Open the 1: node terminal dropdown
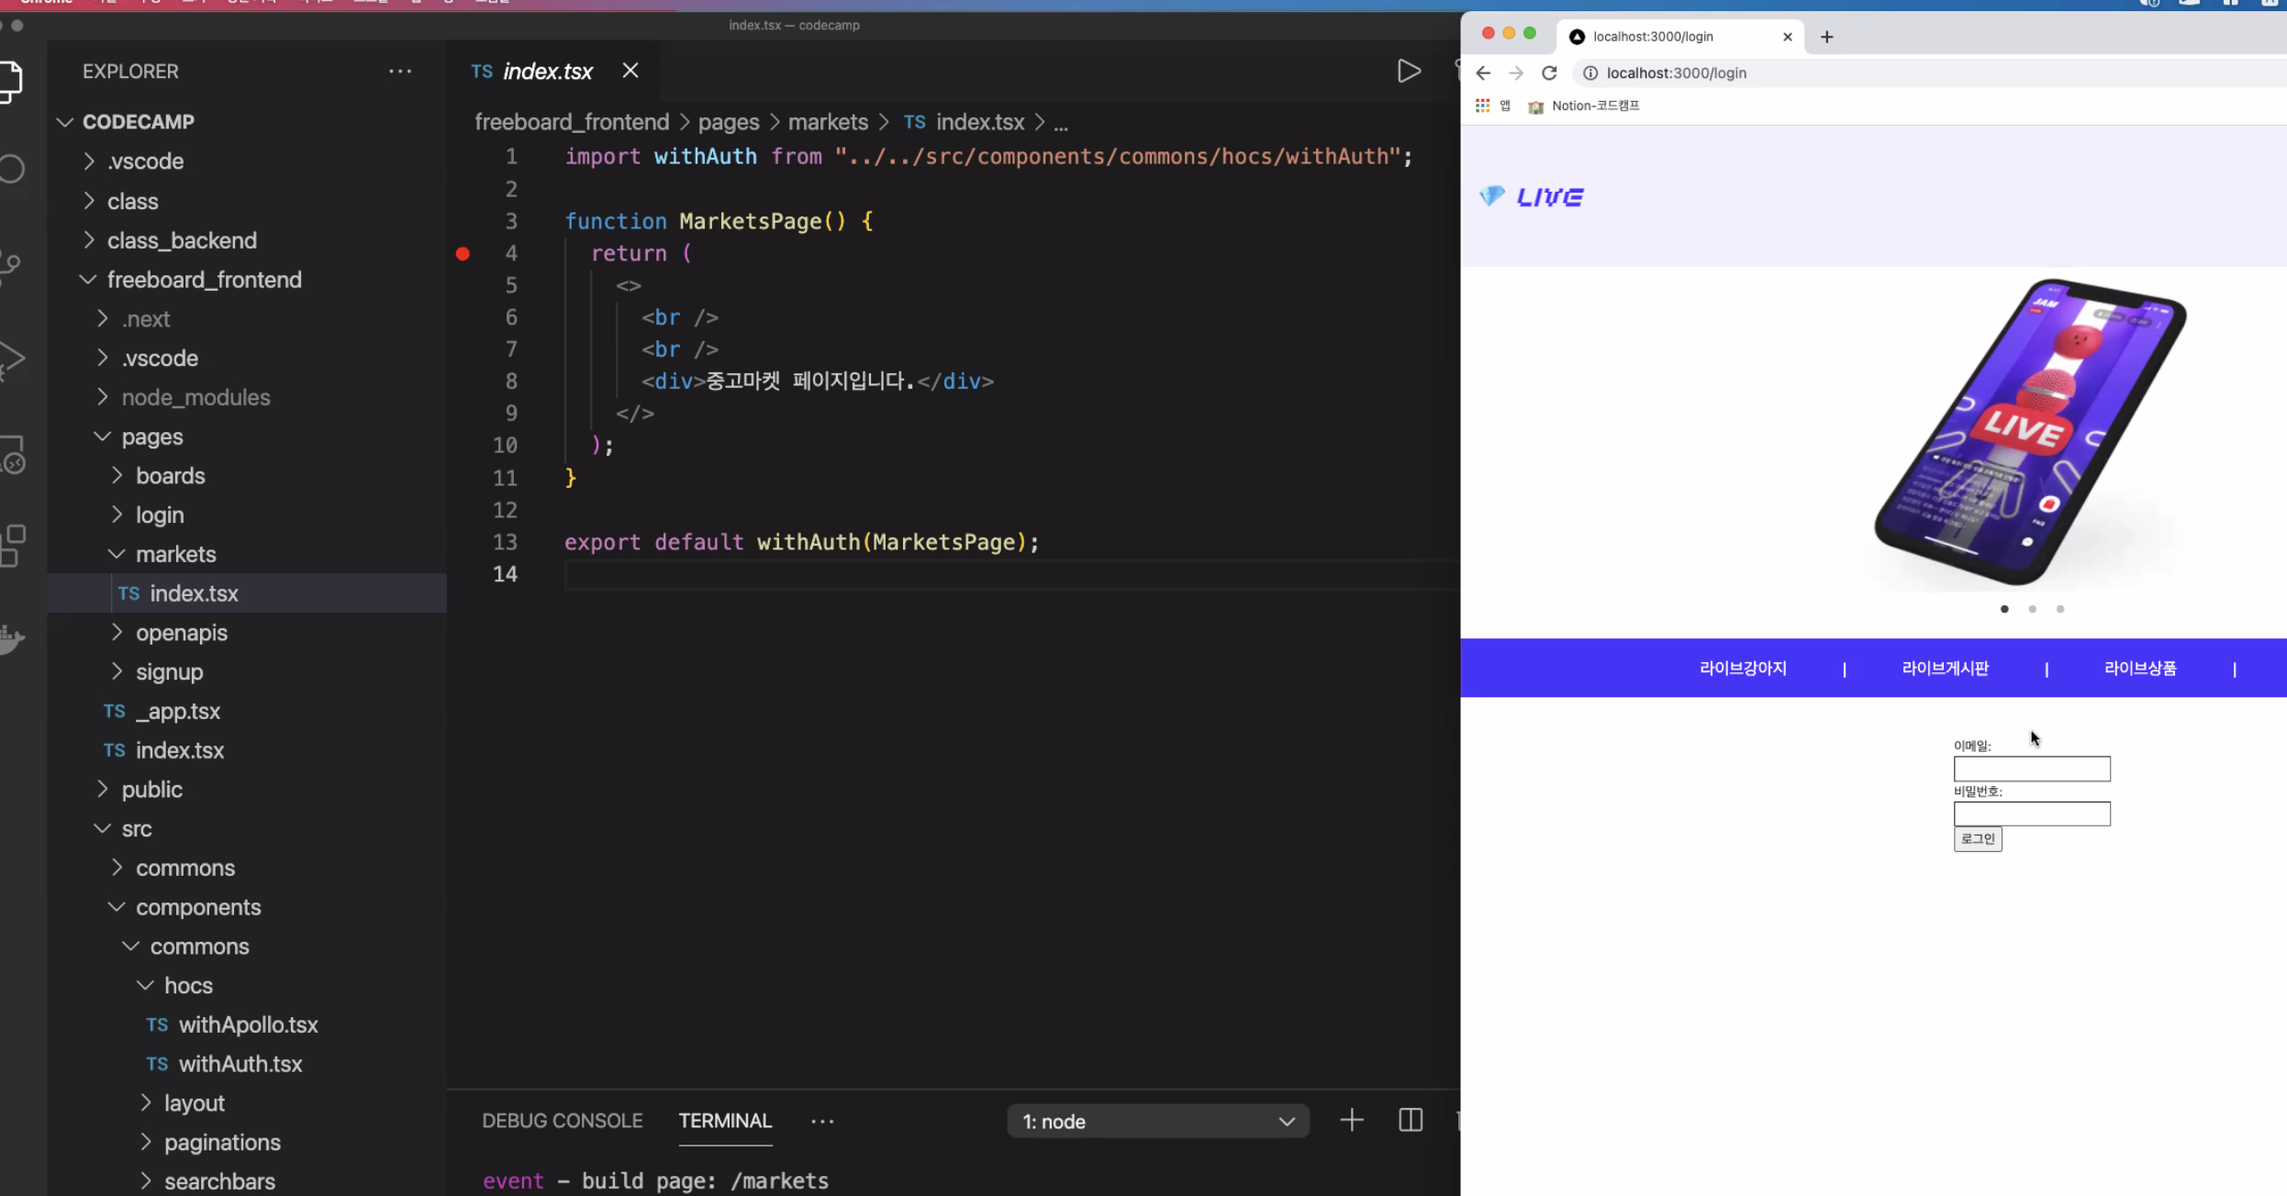Viewport: 2287px width, 1196px height. pyautogui.click(x=1157, y=1121)
